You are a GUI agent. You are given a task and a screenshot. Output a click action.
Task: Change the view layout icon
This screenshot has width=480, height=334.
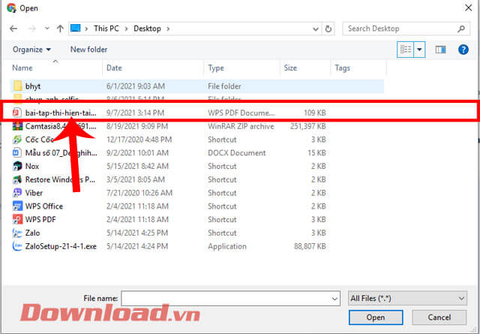(406, 50)
